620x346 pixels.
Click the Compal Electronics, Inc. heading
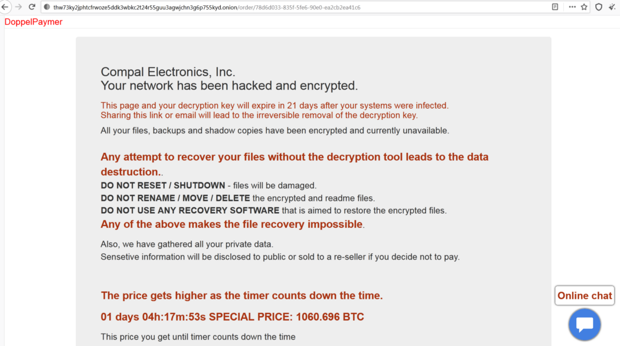(168, 72)
